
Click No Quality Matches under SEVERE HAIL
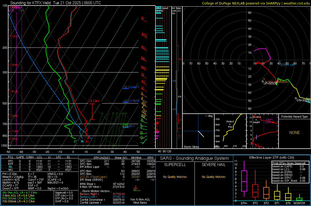point(213,177)
